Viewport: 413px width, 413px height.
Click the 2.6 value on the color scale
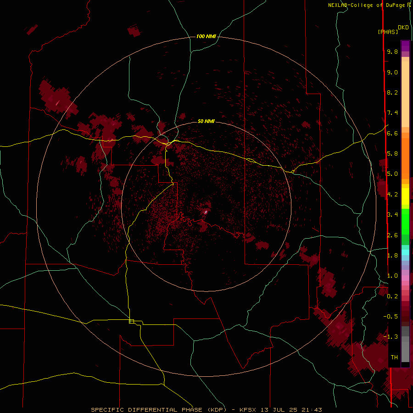pos(392,235)
